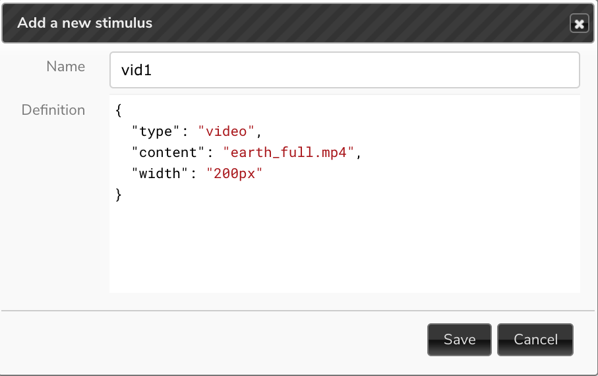
Task: Click the closing curly brace line
Action: coord(119,195)
